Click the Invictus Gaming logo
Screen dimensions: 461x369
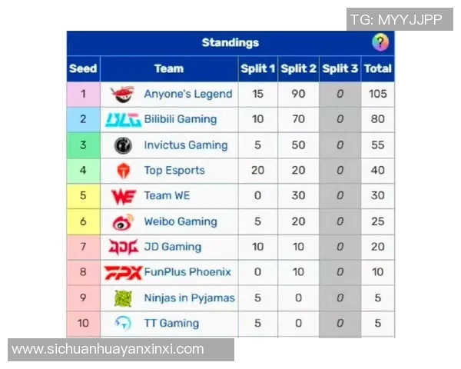tap(123, 145)
